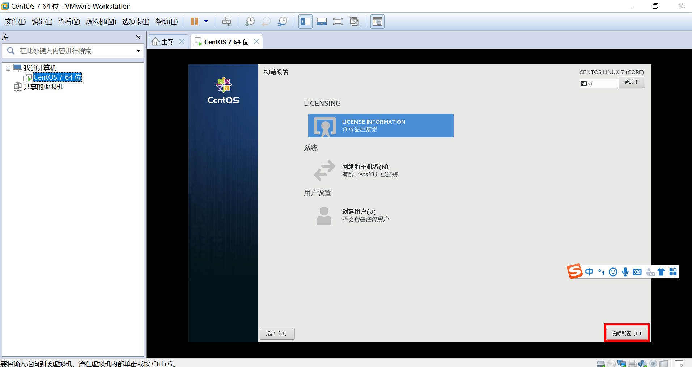Viewport: 692px width, 367px height.
Task: Click the VM pause button in the toolbar
Action: click(x=195, y=22)
